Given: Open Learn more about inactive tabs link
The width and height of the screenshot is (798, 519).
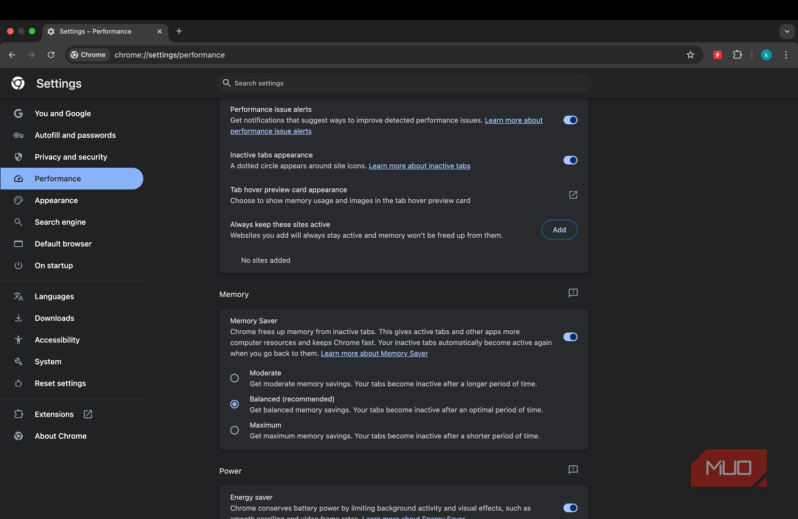Looking at the screenshot, I should coord(419,166).
